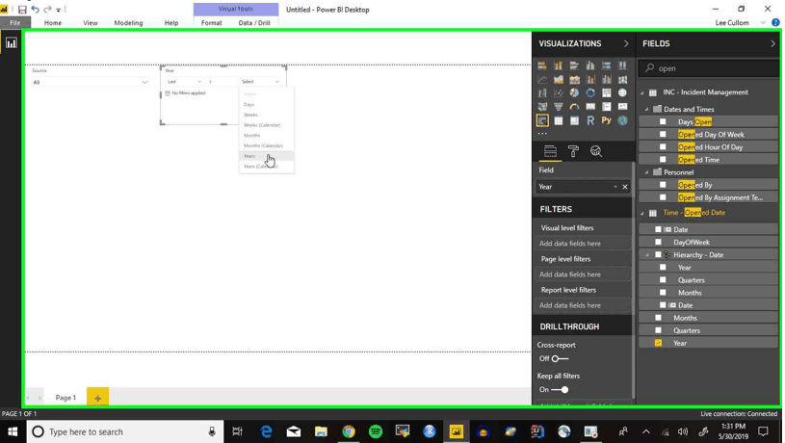Open the Year field well dropdown arrow

(x=615, y=187)
